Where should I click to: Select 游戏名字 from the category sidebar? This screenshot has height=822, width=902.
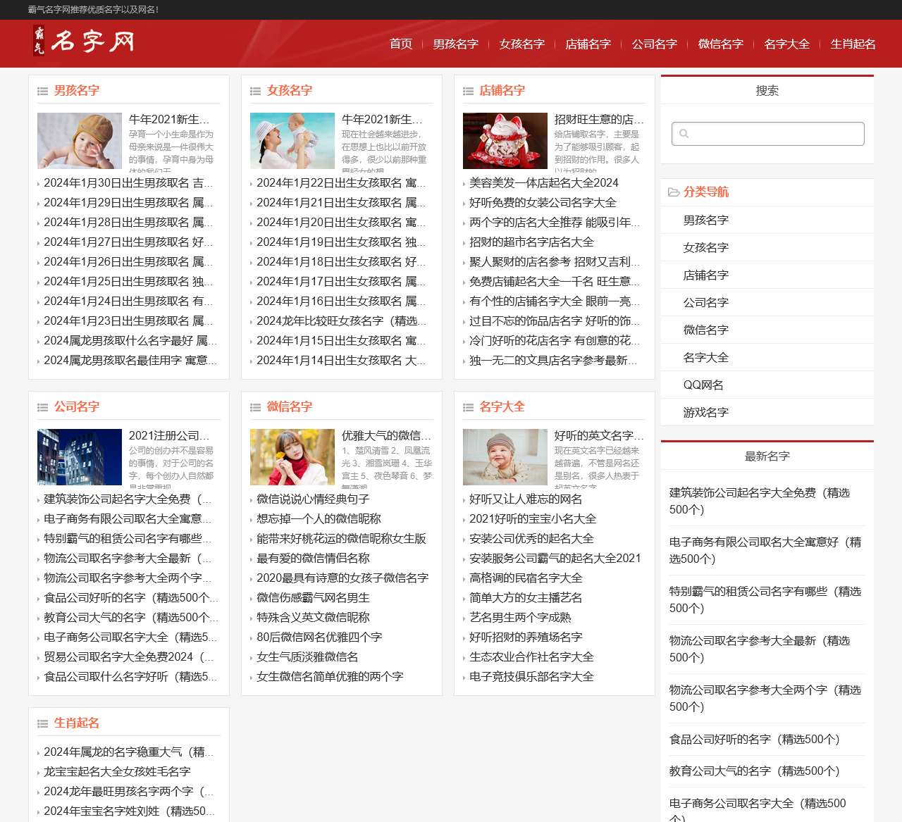(705, 413)
